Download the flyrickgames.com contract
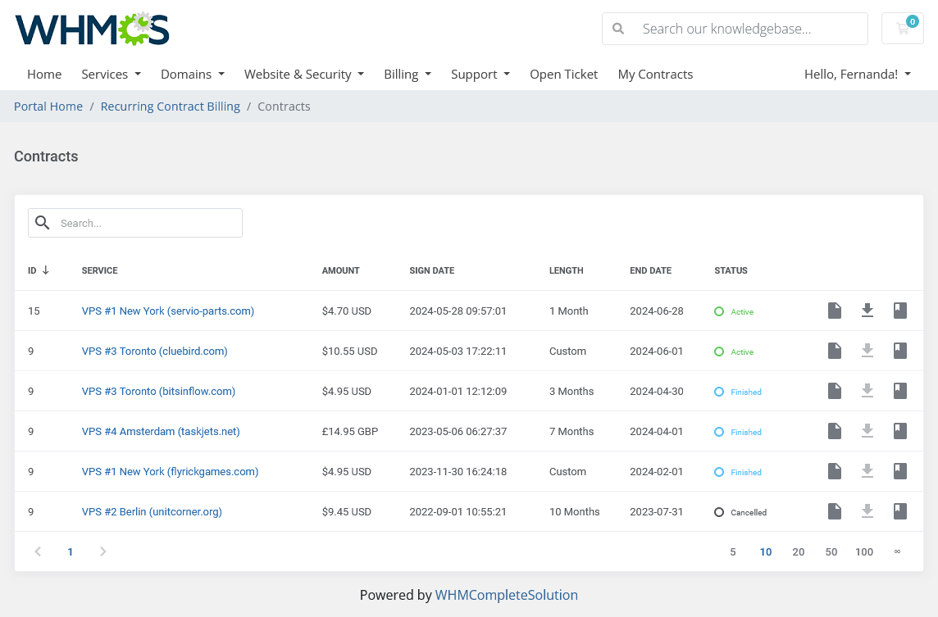Image resolution: width=938 pixels, height=617 pixels. pos(867,470)
